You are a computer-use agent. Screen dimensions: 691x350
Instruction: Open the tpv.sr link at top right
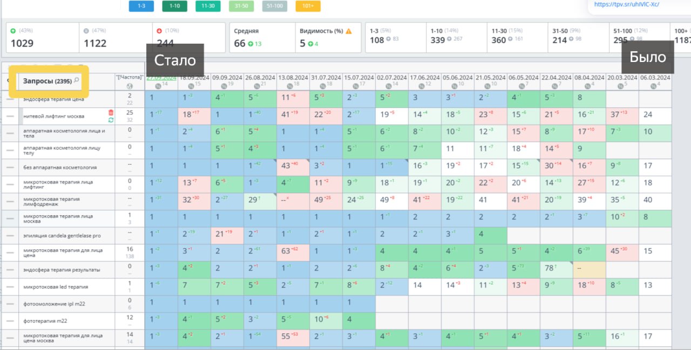coord(627,4)
